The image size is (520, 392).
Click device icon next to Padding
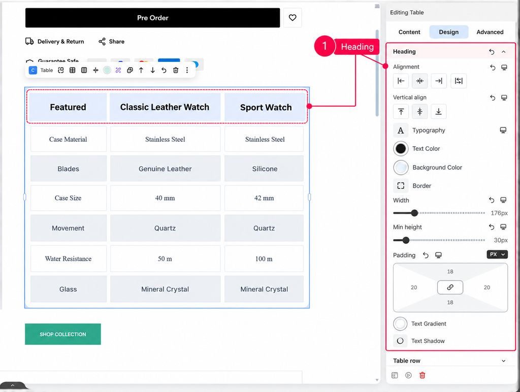pyautogui.click(x=438, y=255)
